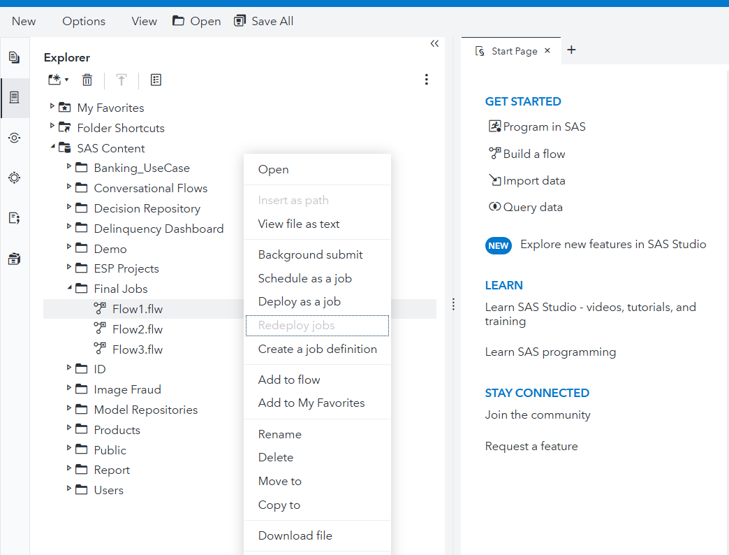Click the trash icon in the Explorer toolbar
Viewport: 729px width, 555px height.
[x=87, y=80]
